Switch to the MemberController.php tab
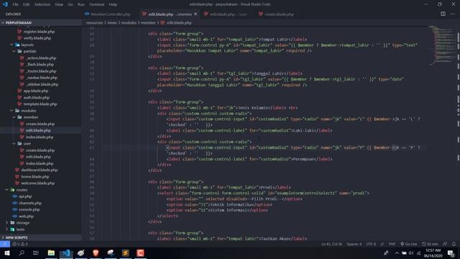This screenshot has height=259, width=460. point(111,14)
